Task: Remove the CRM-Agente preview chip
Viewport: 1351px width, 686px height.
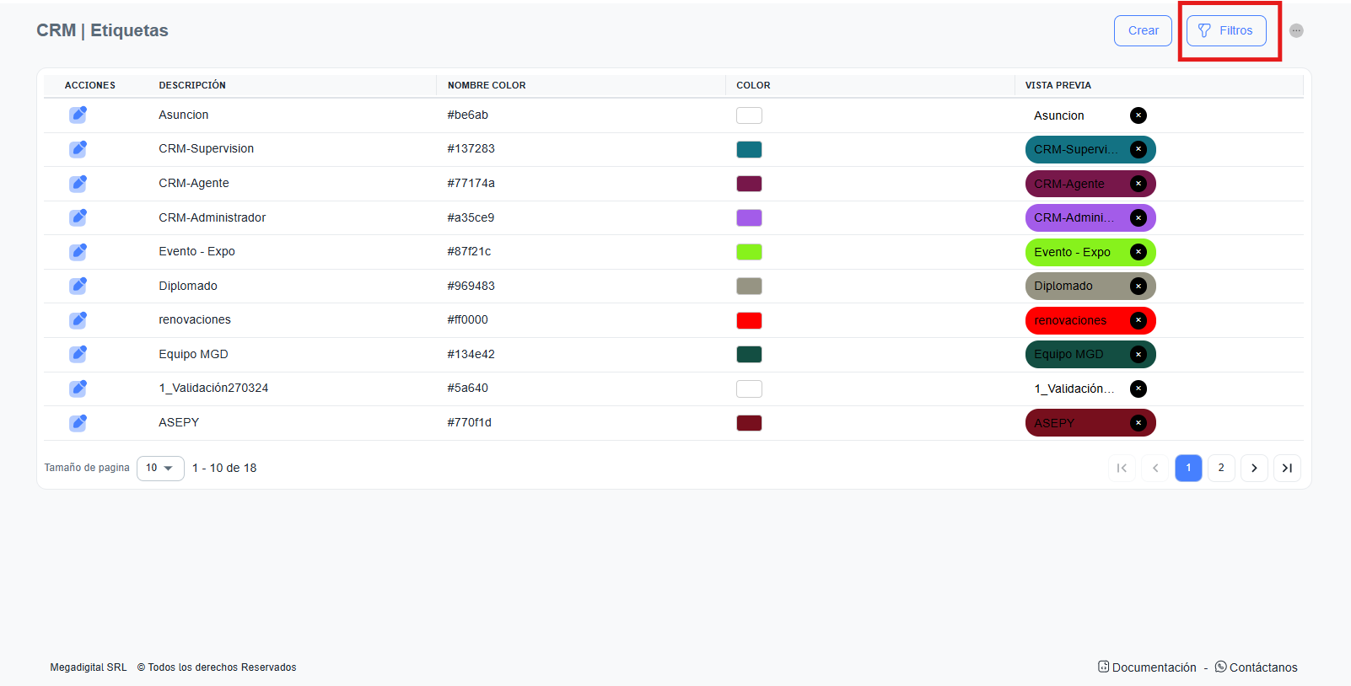Action: pyautogui.click(x=1138, y=184)
